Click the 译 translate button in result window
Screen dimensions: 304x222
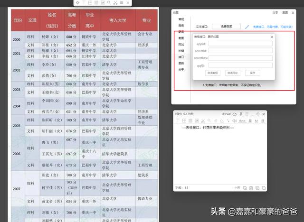pyautogui.click(x=263, y=121)
